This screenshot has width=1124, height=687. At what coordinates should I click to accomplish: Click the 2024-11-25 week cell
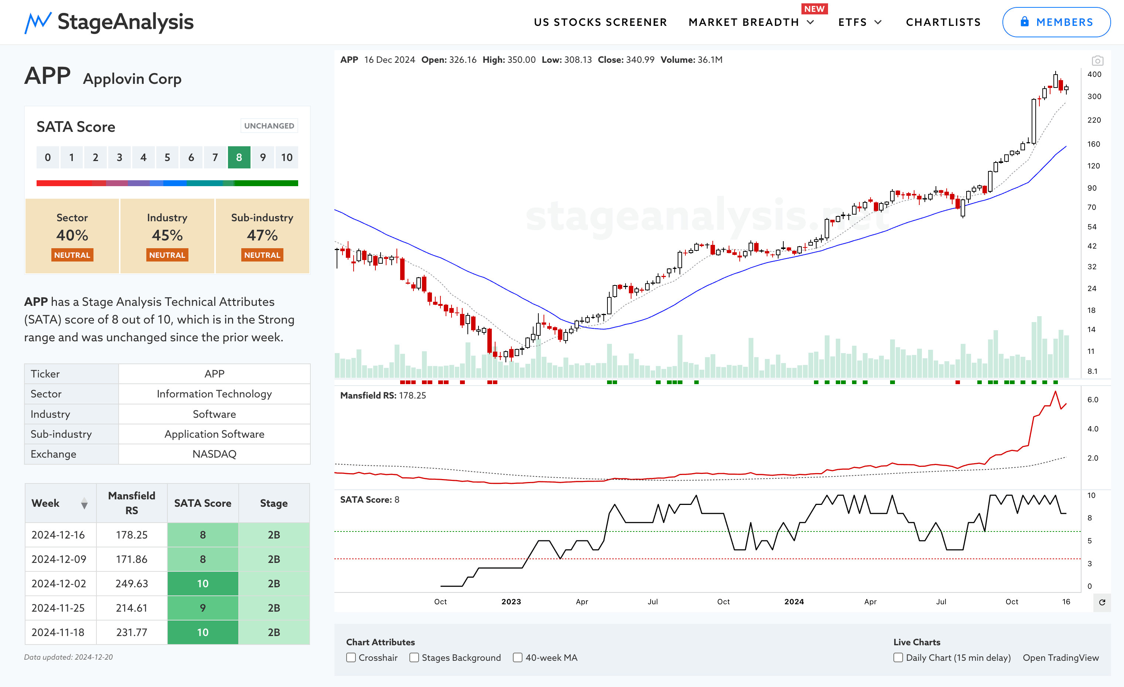click(x=61, y=608)
